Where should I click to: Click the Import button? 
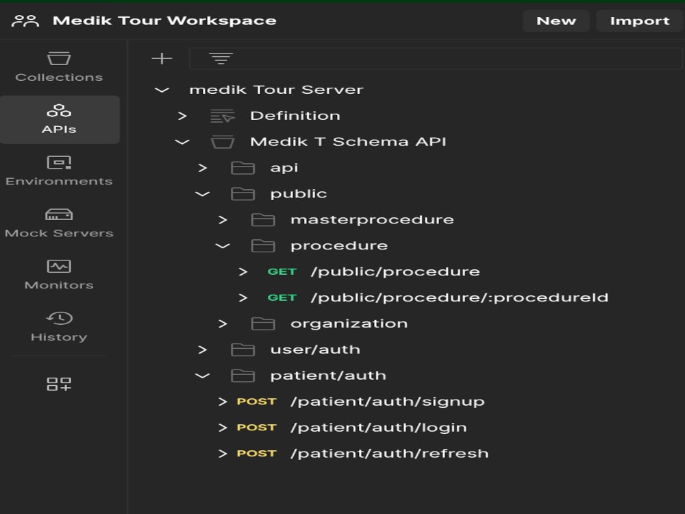click(x=639, y=21)
